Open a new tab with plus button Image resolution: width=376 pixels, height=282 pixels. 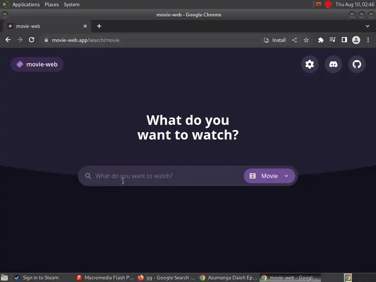[x=99, y=26]
